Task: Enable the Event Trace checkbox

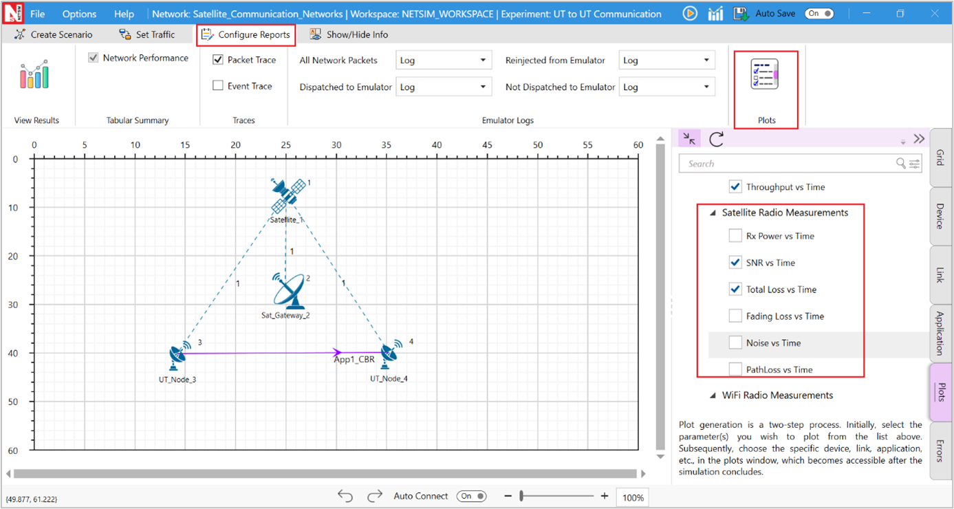Action: pos(218,86)
